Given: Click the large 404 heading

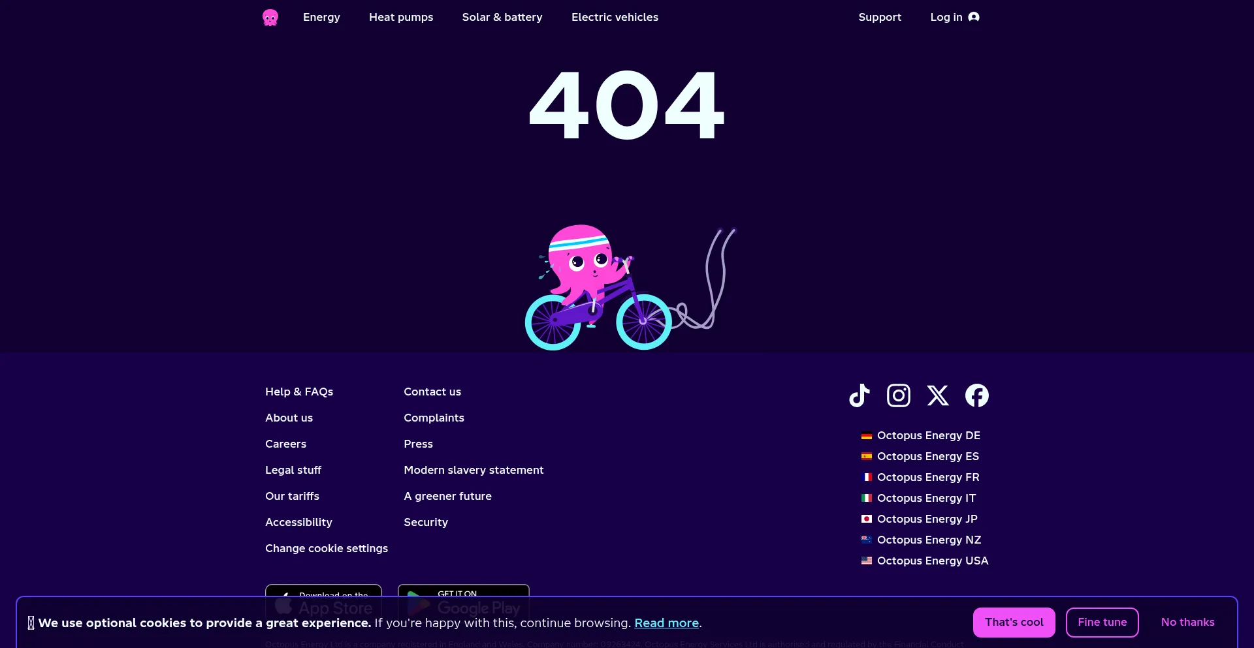Looking at the screenshot, I should 627,105.
